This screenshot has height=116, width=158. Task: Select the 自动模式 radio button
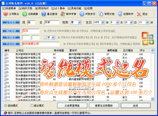coord(6,106)
